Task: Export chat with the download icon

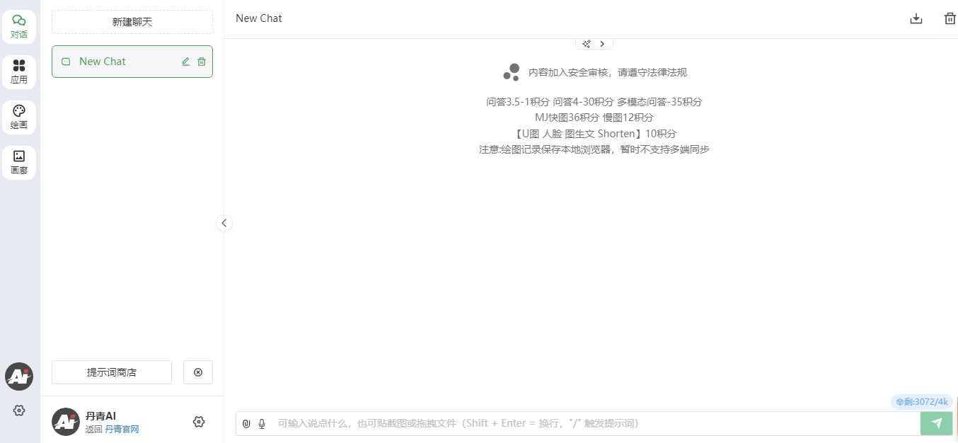Action: click(x=916, y=18)
